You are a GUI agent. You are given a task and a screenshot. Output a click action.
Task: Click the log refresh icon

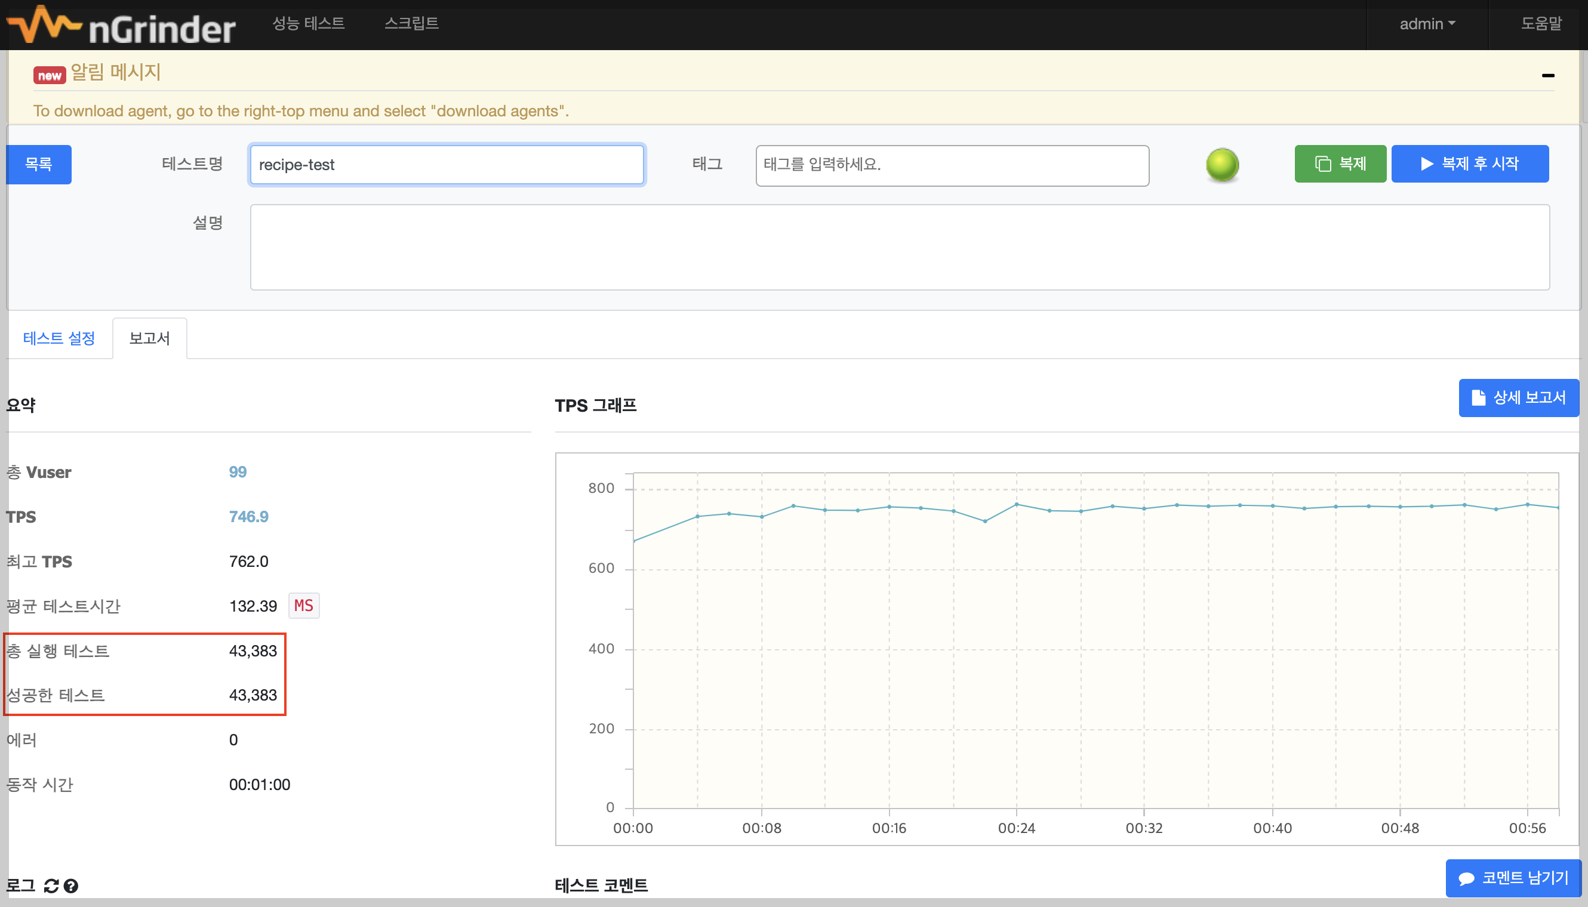52,886
